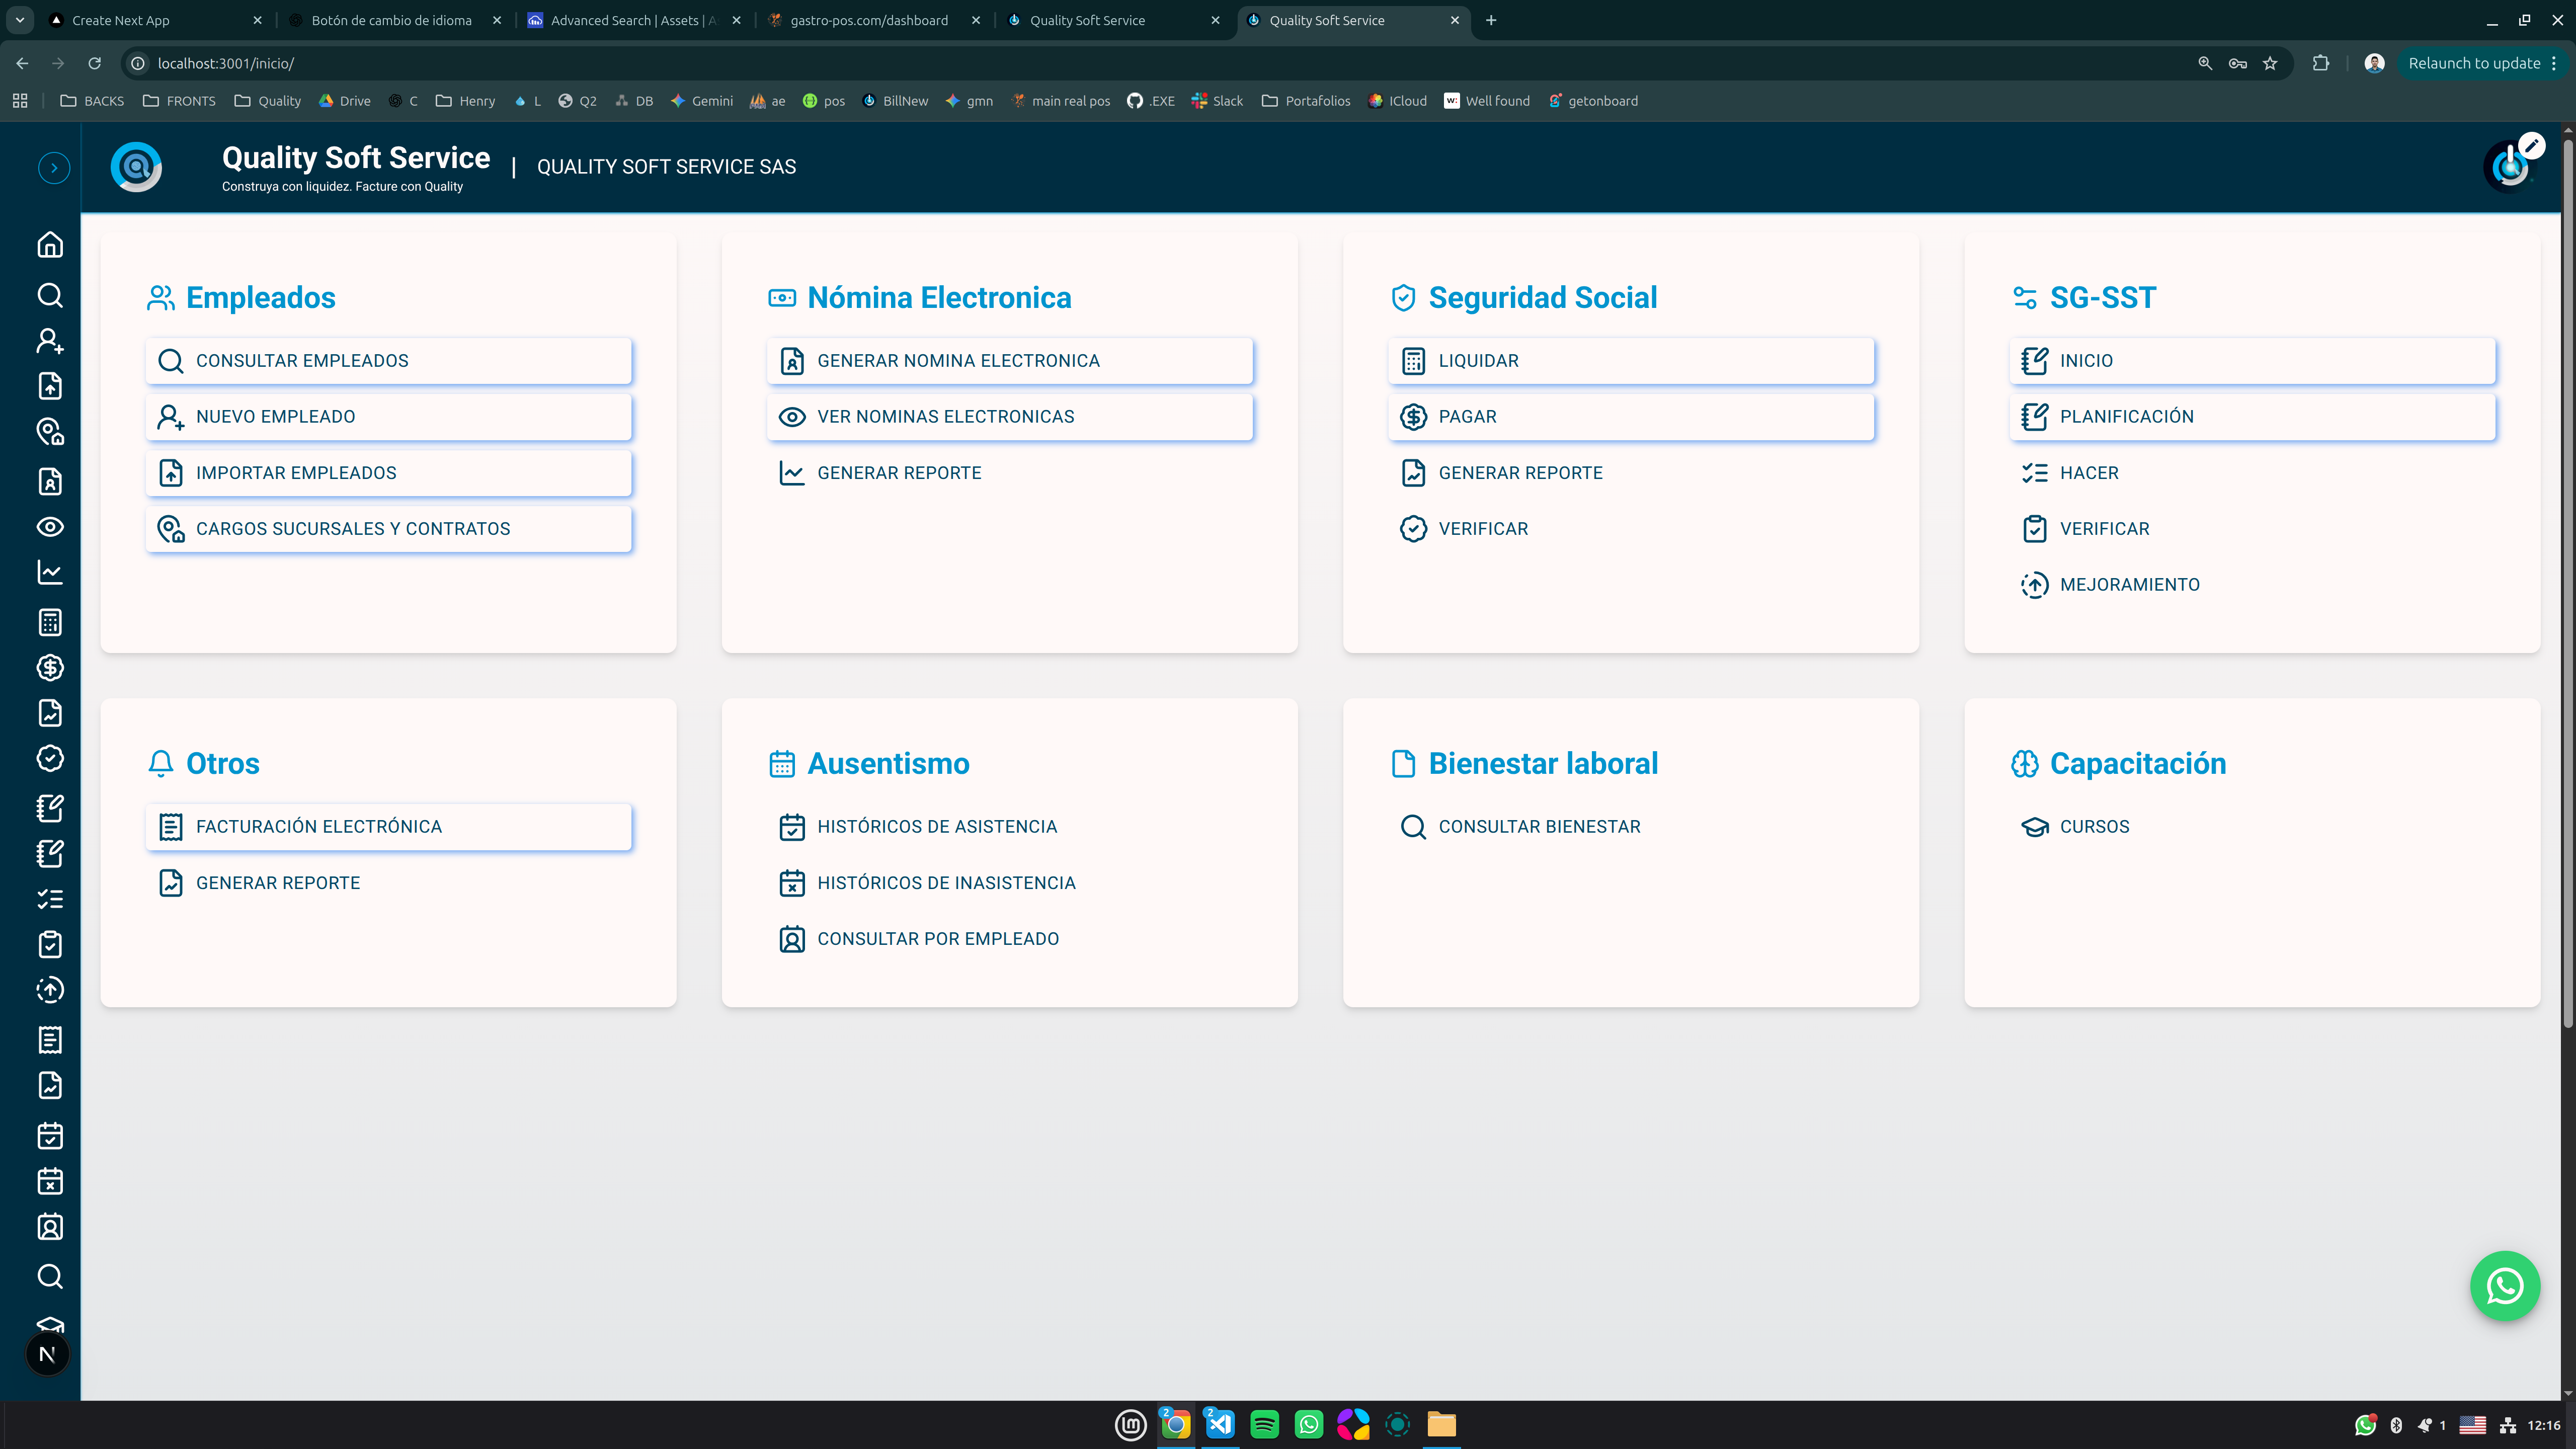Screen dimensions: 2576x1449
Task: Go to home via sidebar house icon
Action: [x=50, y=245]
